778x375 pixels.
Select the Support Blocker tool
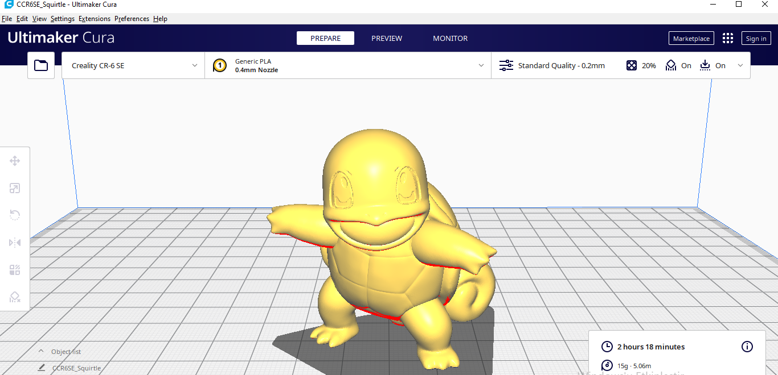tap(15, 297)
